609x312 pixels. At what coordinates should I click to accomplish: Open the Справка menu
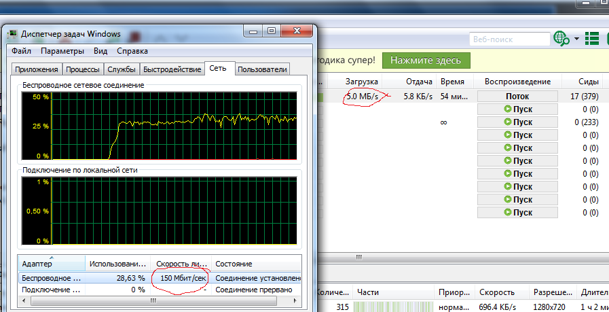(x=132, y=51)
